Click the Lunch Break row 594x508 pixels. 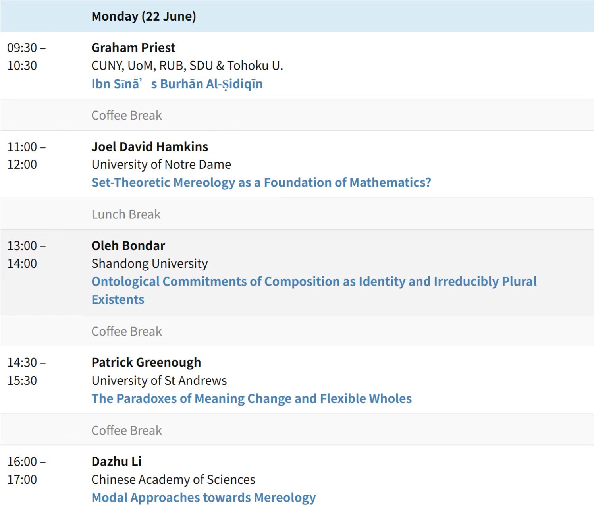[x=297, y=214]
